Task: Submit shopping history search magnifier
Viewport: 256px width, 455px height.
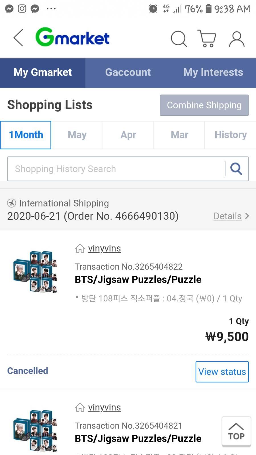Action: tap(236, 169)
